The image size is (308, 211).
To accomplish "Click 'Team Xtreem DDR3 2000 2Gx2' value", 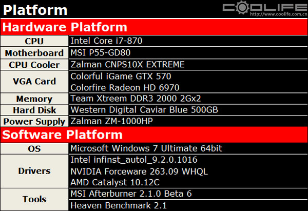I will click(x=136, y=98).
